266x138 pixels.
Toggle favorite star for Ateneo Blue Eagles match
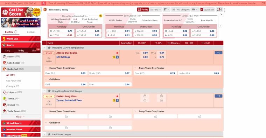tap(117, 53)
